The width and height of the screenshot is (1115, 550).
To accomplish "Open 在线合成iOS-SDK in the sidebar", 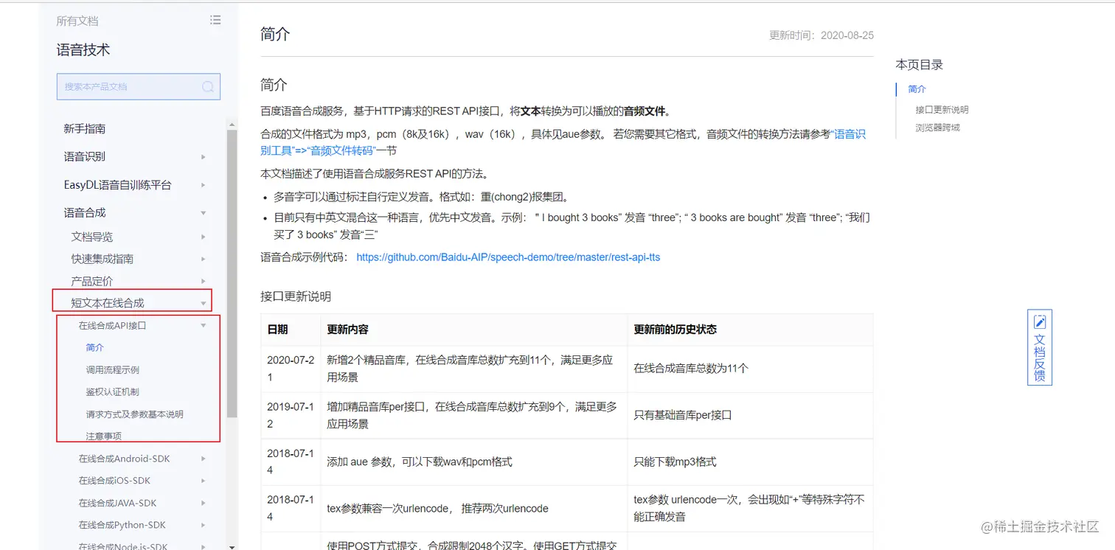I will coord(114,481).
